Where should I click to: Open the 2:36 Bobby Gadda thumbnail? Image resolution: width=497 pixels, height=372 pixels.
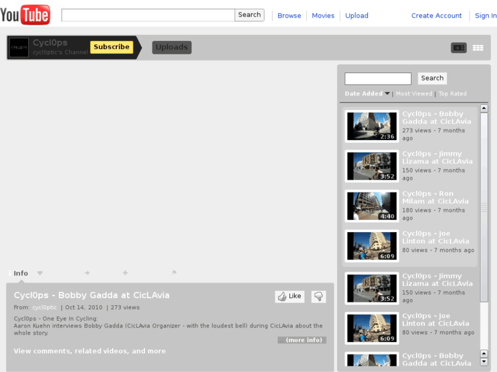coord(372,126)
